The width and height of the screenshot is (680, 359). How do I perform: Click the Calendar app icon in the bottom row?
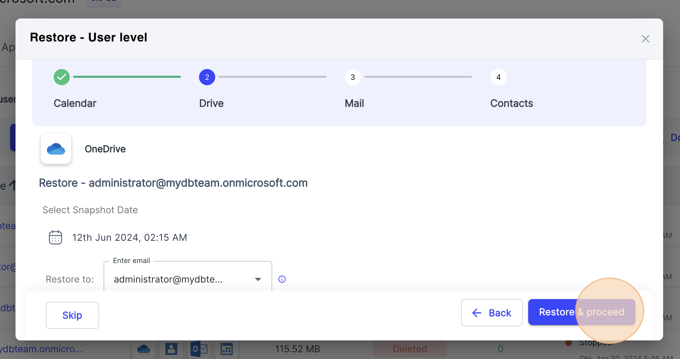point(227,349)
